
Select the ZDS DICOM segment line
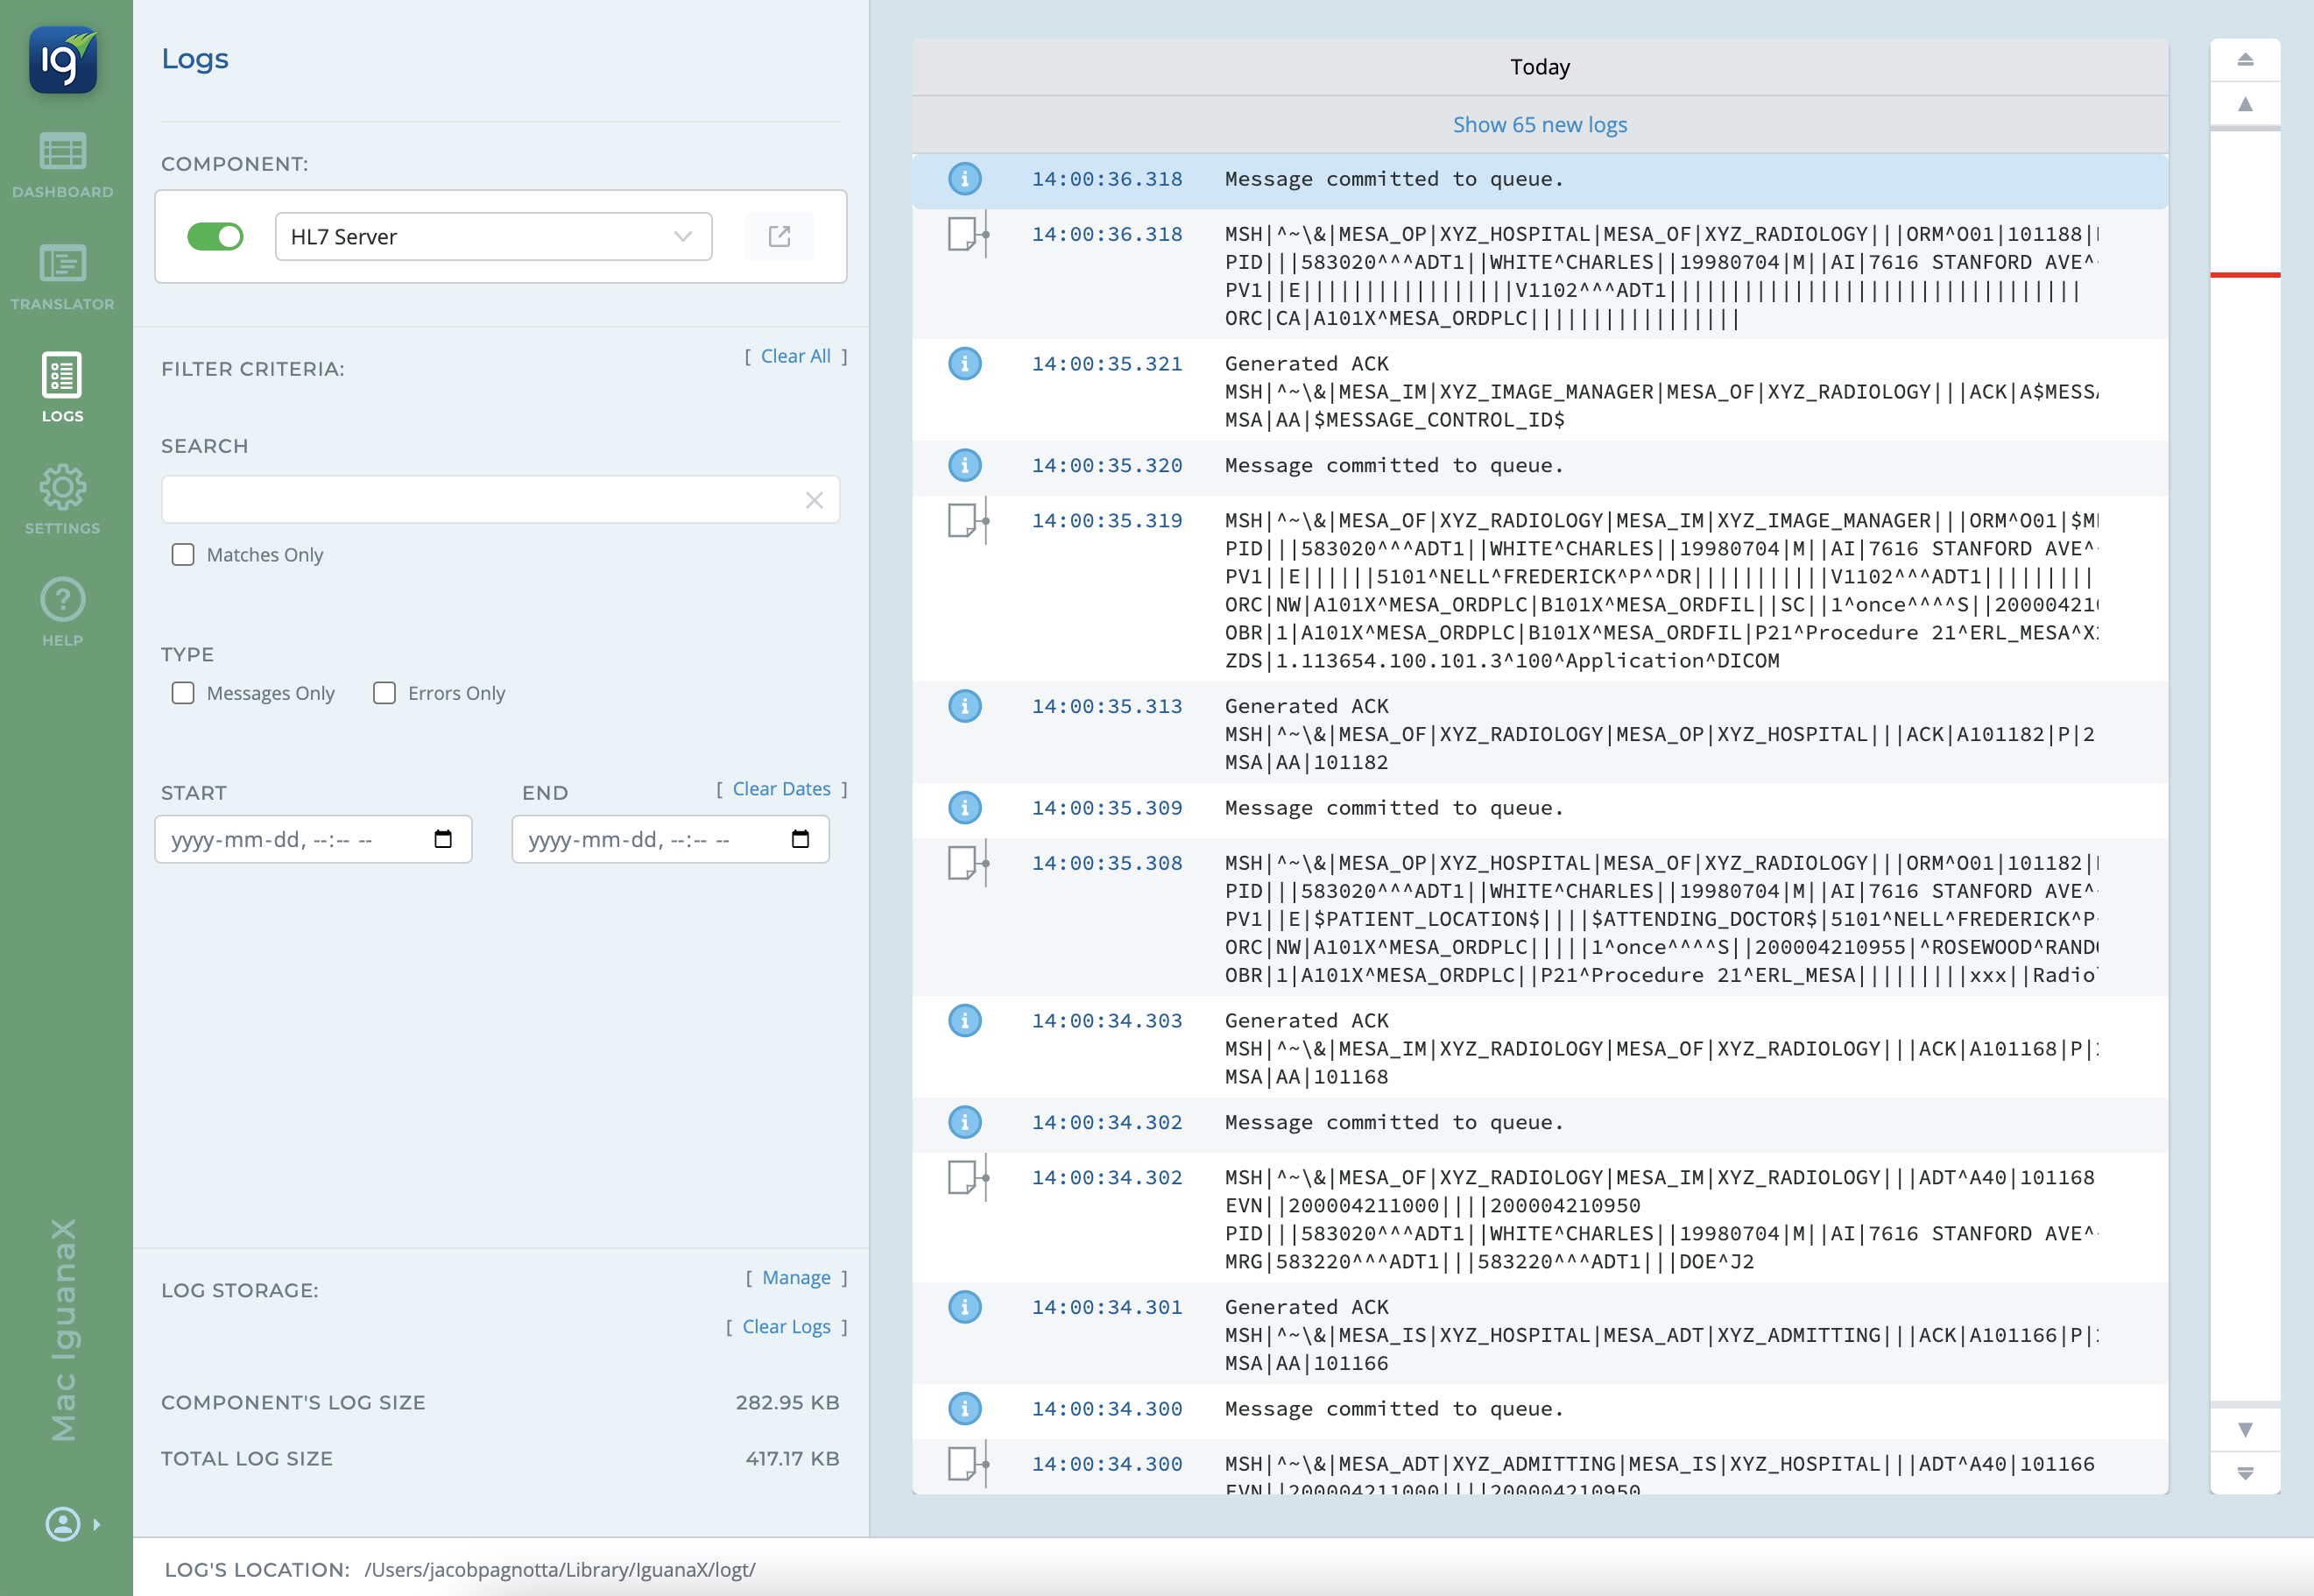point(1502,661)
